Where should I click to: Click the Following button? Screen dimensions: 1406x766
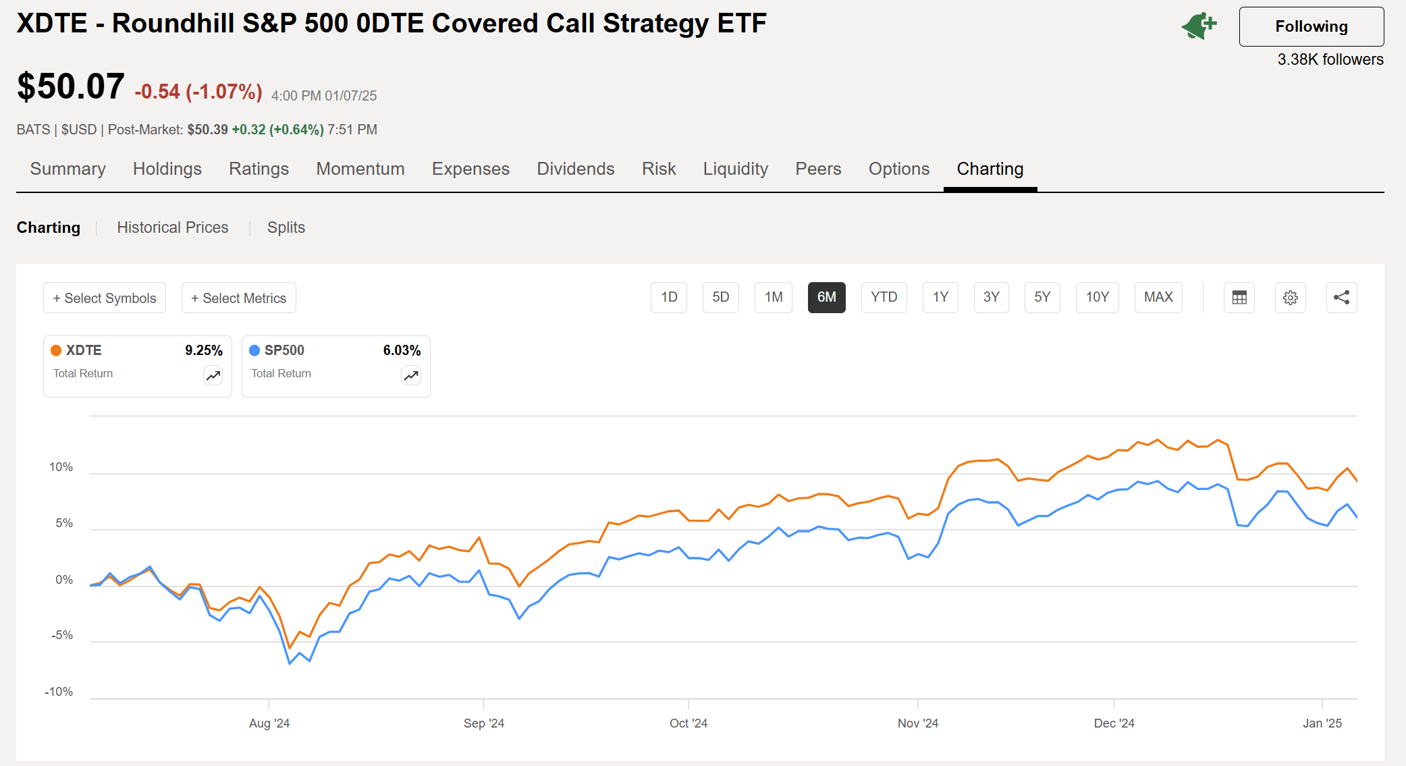(1311, 26)
